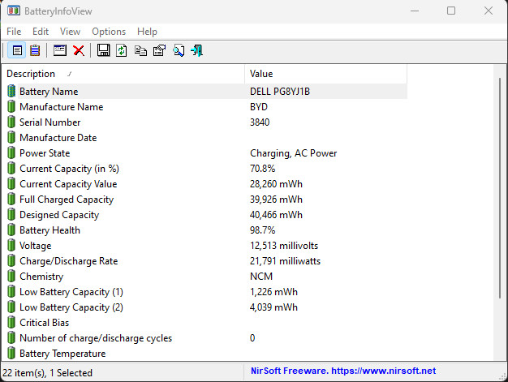This screenshot has width=508, height=382.
Task: Click the Copy Selected Items toolbar icon
Action: [140, 50]
